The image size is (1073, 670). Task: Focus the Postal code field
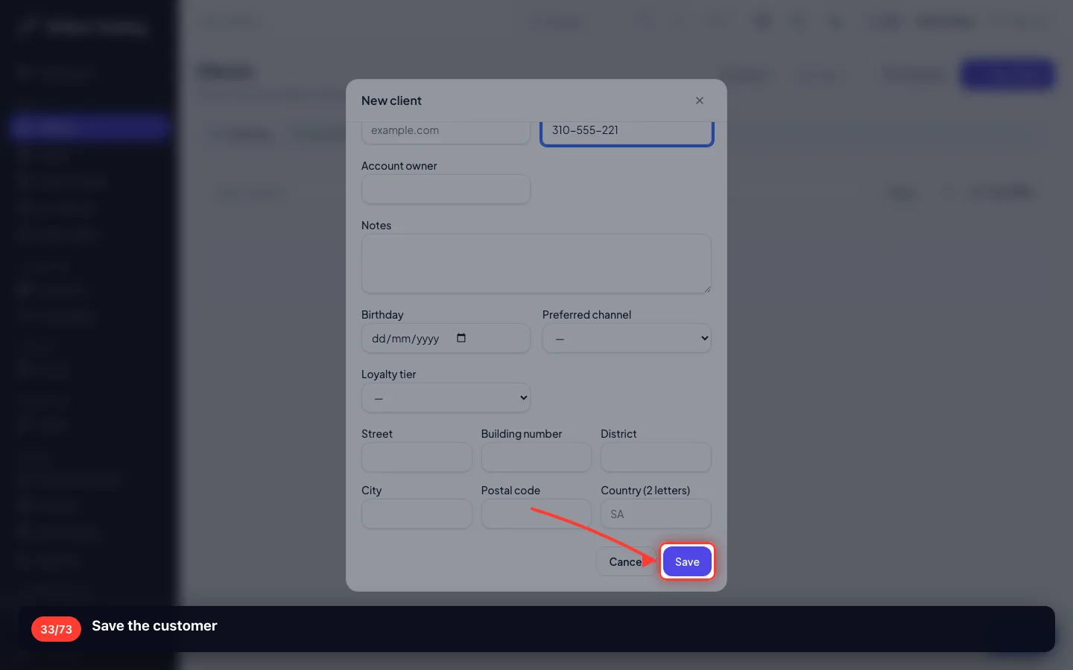tap(536, 514)
